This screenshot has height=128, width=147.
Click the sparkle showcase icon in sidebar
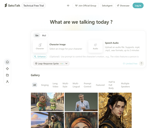pos(7,69)
